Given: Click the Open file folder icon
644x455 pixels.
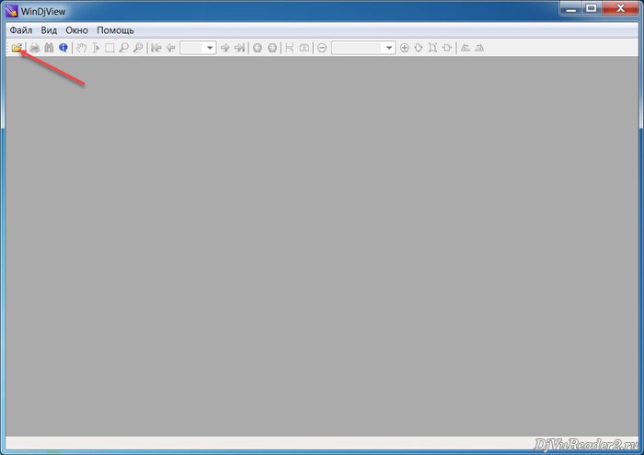Looking at the screenshot, I should click(17, 48).
